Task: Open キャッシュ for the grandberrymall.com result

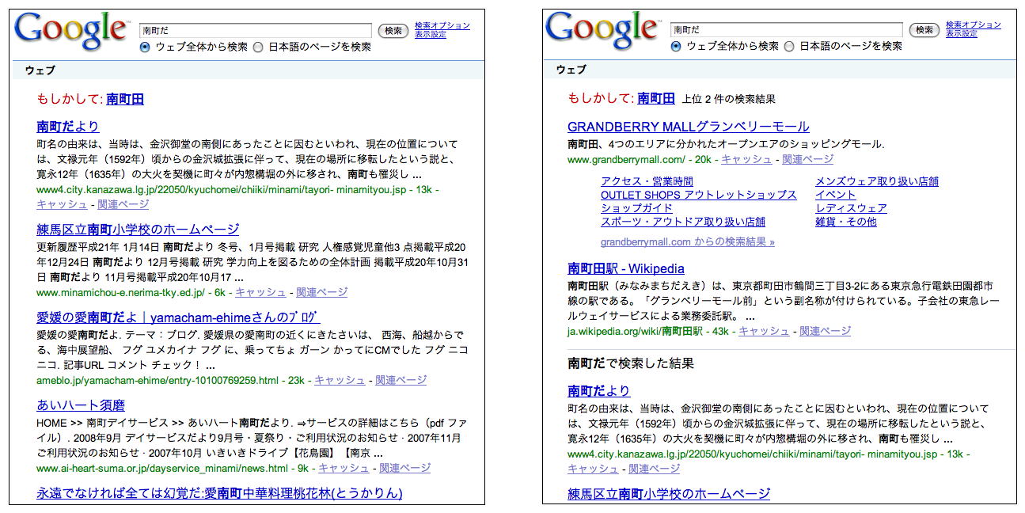Action: [746, 159]
